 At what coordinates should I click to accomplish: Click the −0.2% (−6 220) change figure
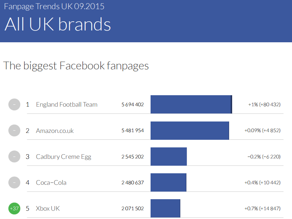[x=264, y=157]
